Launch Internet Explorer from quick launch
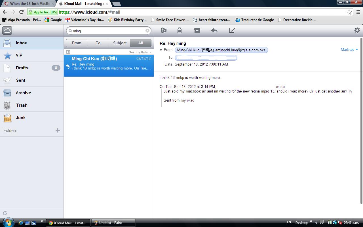This screenshot has width=363, height=227. (x=21, y=223)
